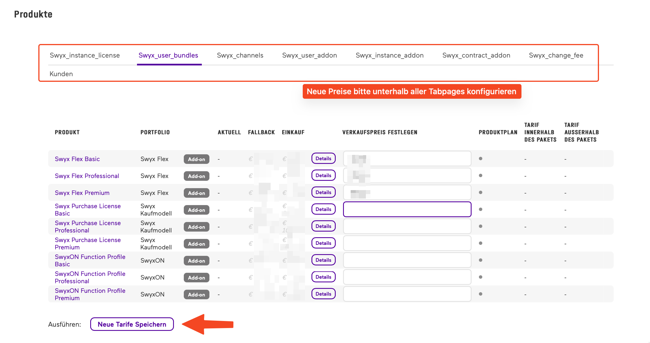Click Add-on badge for Swyx Flex Basic
Viewport: 650px width, 343px height.
(196, 159)
